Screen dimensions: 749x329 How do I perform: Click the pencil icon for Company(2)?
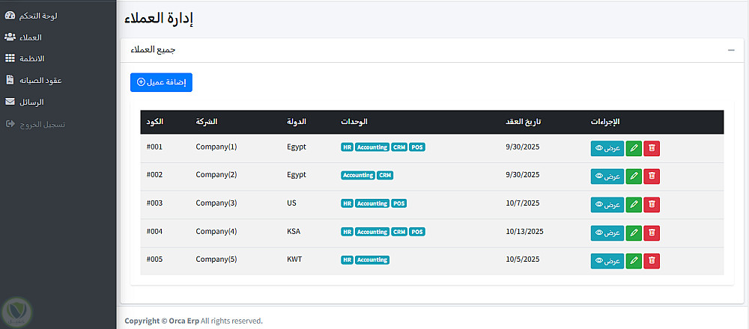[634, 176]
